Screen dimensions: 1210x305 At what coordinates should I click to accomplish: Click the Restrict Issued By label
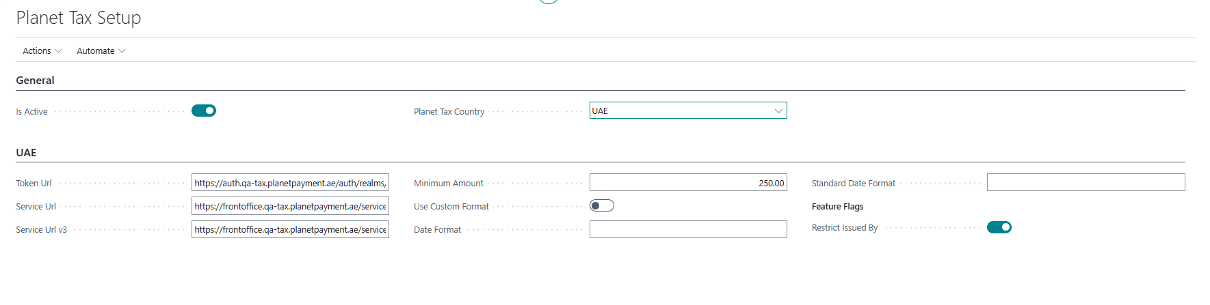point(845,228)
